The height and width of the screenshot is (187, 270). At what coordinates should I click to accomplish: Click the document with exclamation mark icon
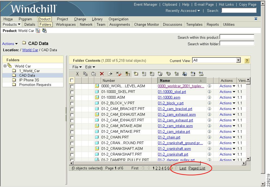(x=193, y=74)
